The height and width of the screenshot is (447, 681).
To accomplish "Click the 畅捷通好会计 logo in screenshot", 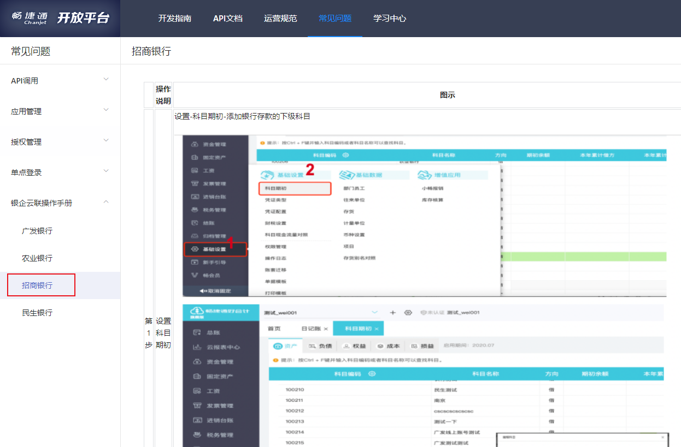I will 220,312.
